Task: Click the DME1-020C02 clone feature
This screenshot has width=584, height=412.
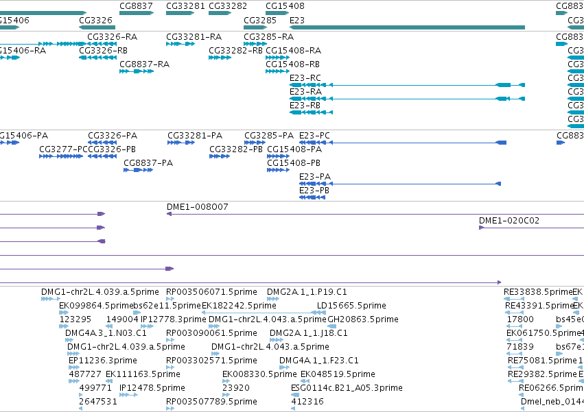Action: point(531,228)
